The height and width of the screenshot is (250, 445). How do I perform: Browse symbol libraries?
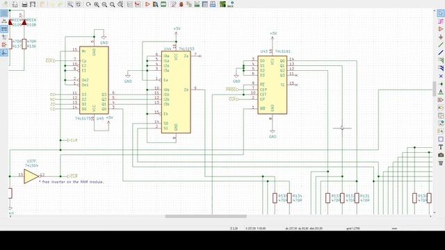point(155,4)
